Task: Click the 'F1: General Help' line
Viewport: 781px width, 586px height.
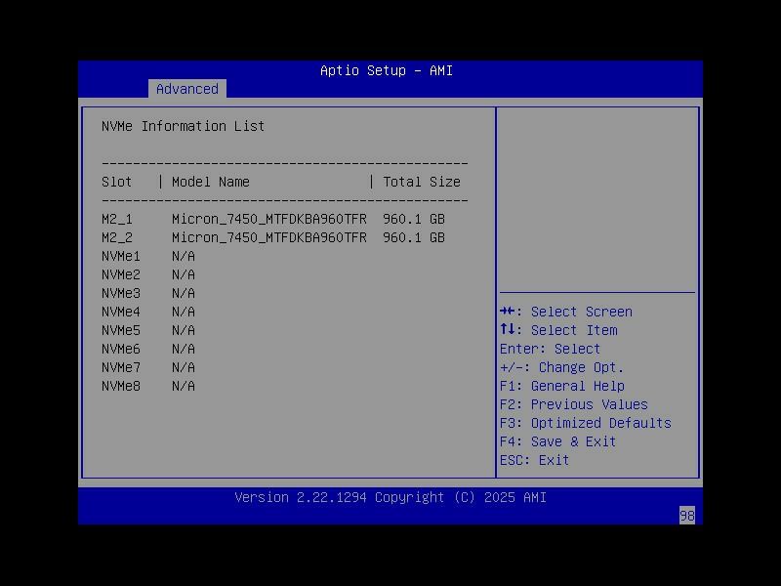Action: 562,386
